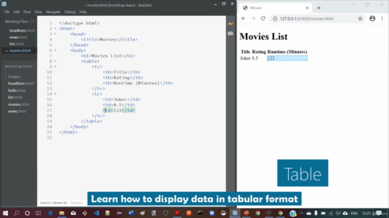Open the Chrome profile avatar
The width and height of the screenshot is (389, 218).
click(373, 19)
